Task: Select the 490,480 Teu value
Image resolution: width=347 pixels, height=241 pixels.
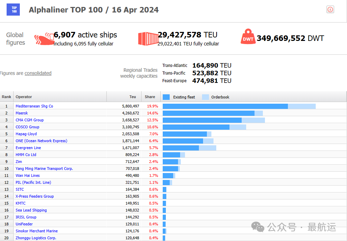Action: 132,175
